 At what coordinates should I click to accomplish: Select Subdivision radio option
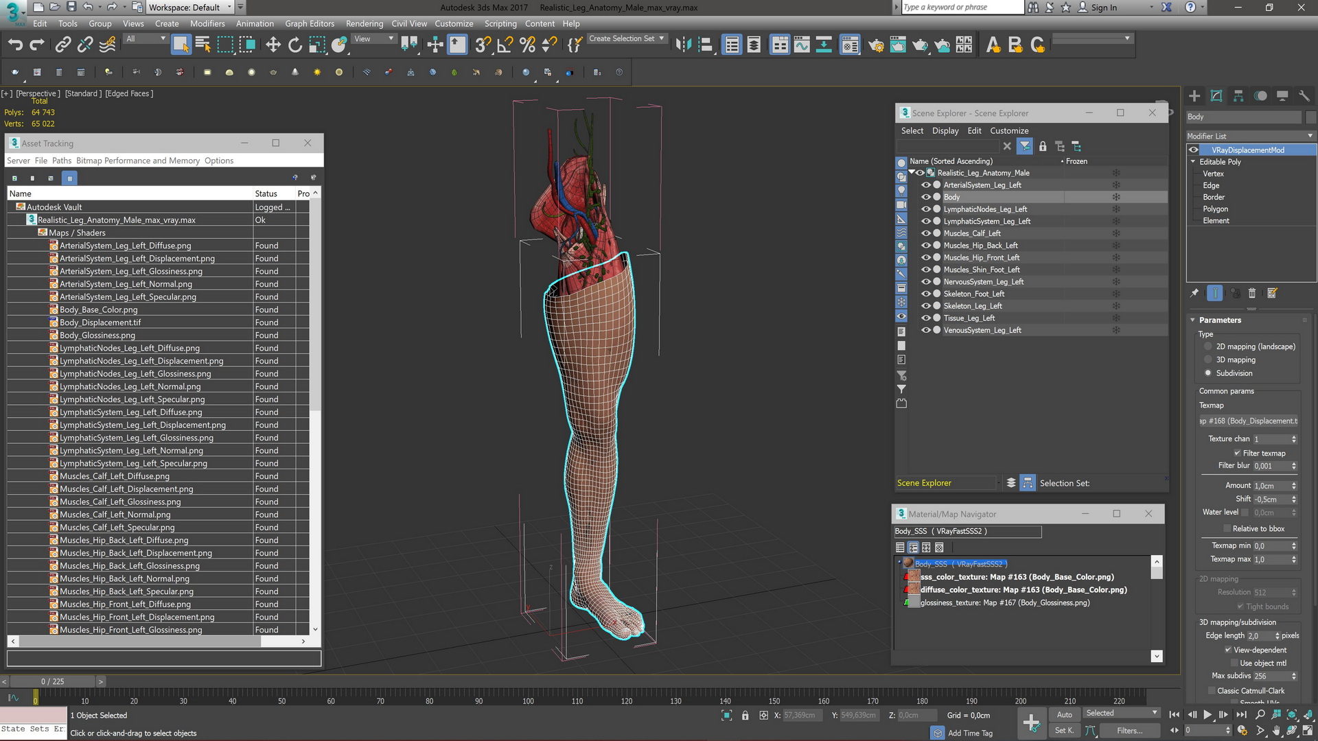click(x=1208, y=373)
